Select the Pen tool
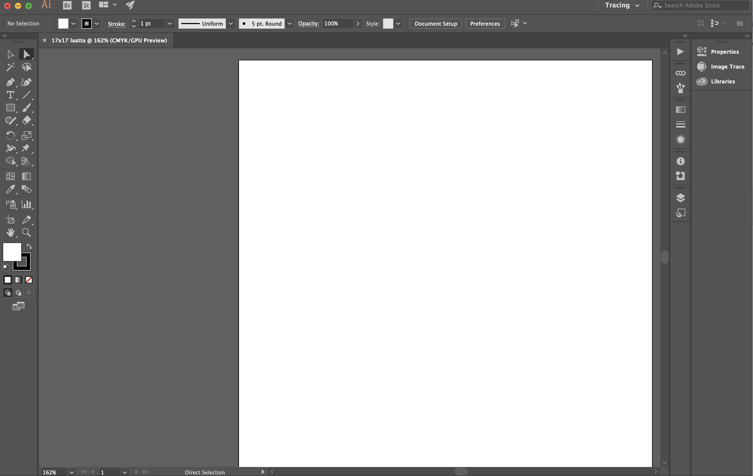Viewport: 753px width, 476px height. click(10, 82)
